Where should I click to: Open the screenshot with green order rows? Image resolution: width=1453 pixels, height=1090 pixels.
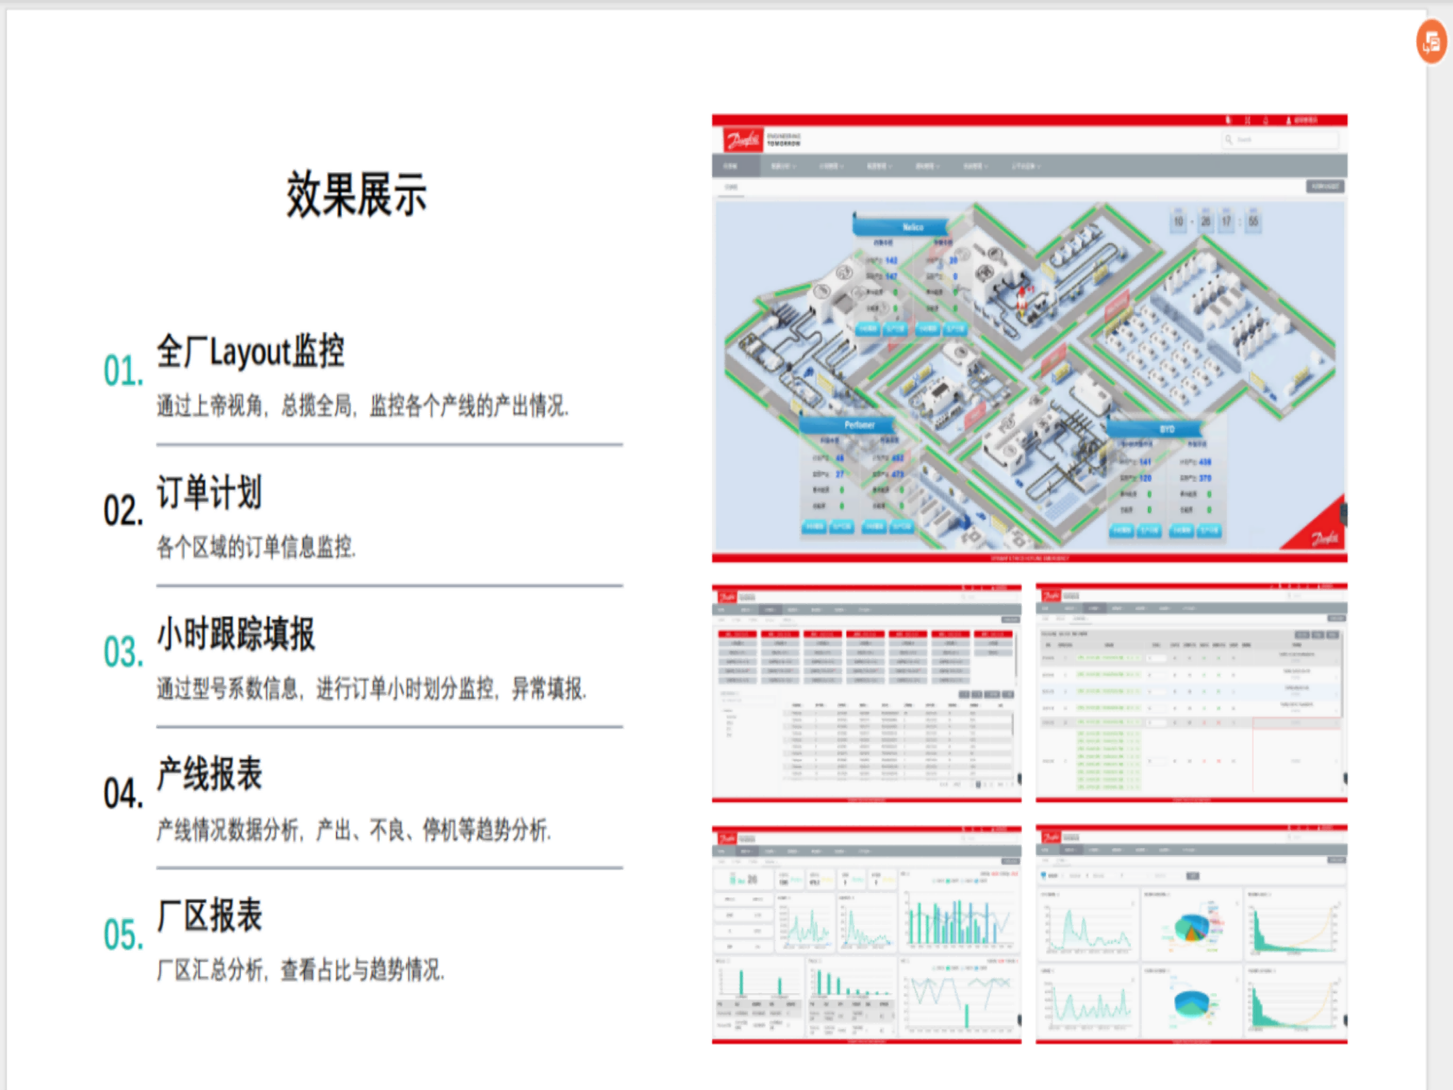1191,693
